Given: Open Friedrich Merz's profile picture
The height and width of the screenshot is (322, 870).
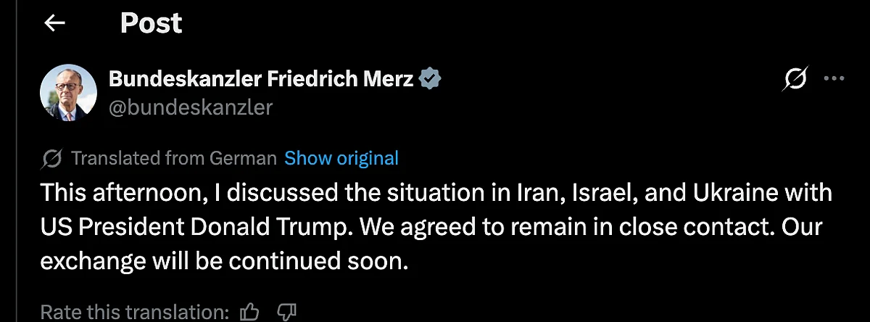Looking at the screenshot, I should tap(68, 92).
